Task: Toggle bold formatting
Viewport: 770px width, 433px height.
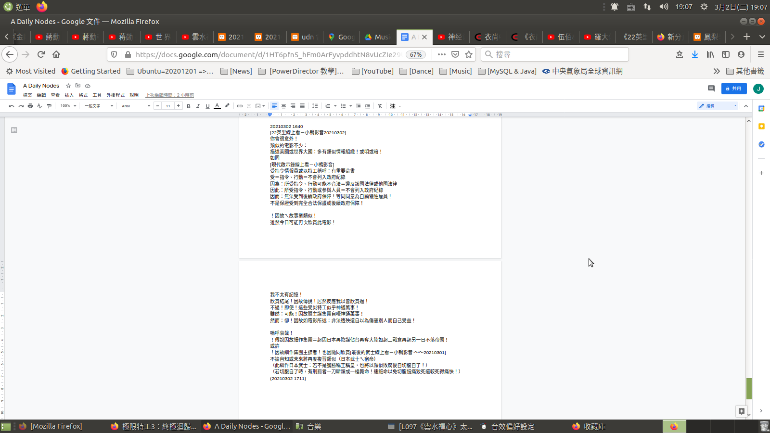Action: pos(189,106)
